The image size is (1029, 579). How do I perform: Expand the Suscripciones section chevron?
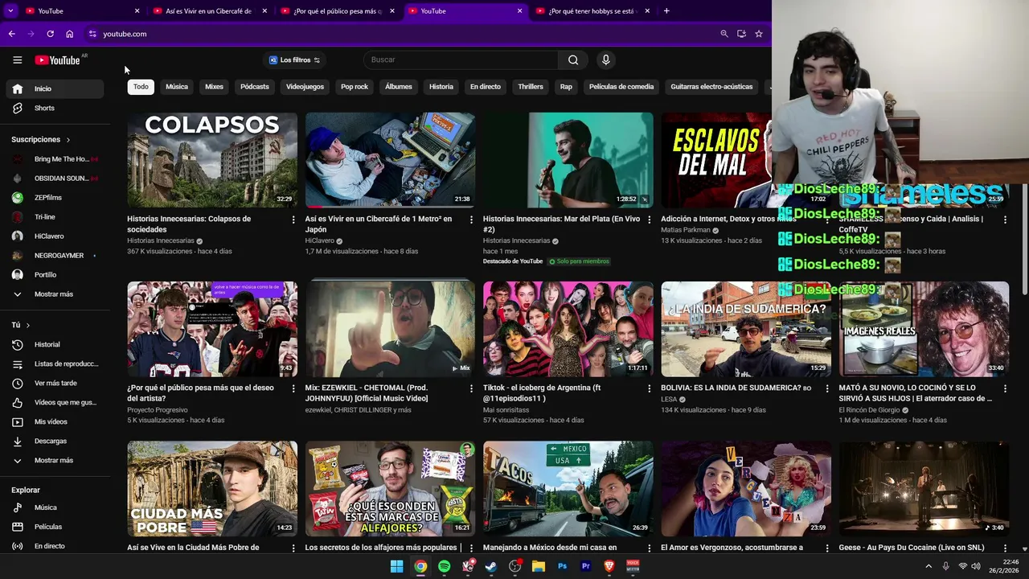coord(68,139)
